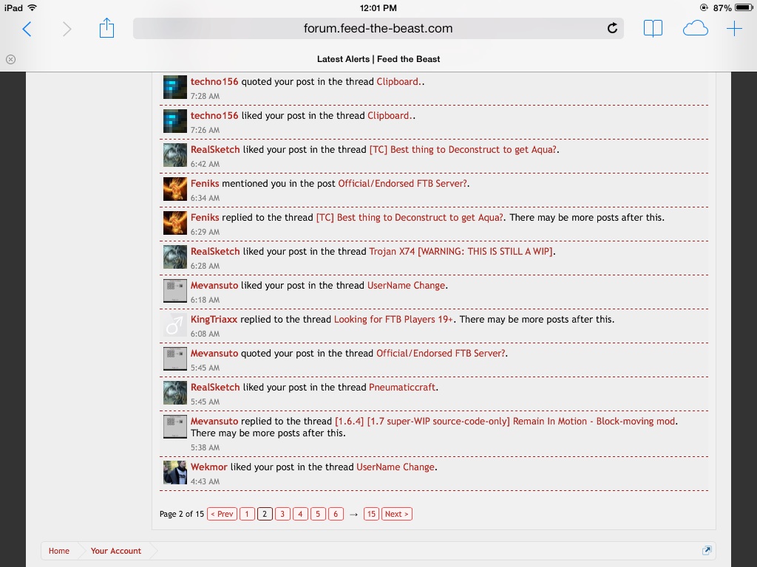Open the Safari share sheet icon
Viewport: 757px width, 567px height.
pyautogui.click(x=107, y=29)
